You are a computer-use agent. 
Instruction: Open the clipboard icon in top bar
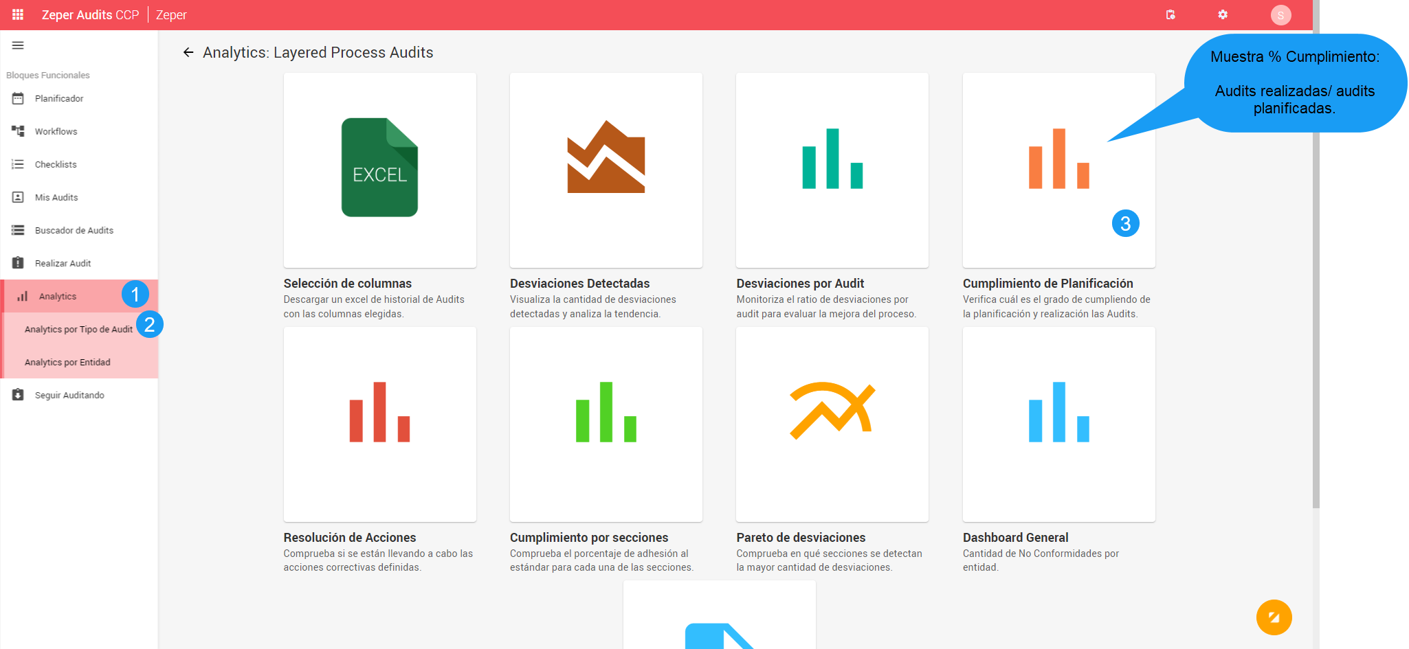tap(1171, 14)
